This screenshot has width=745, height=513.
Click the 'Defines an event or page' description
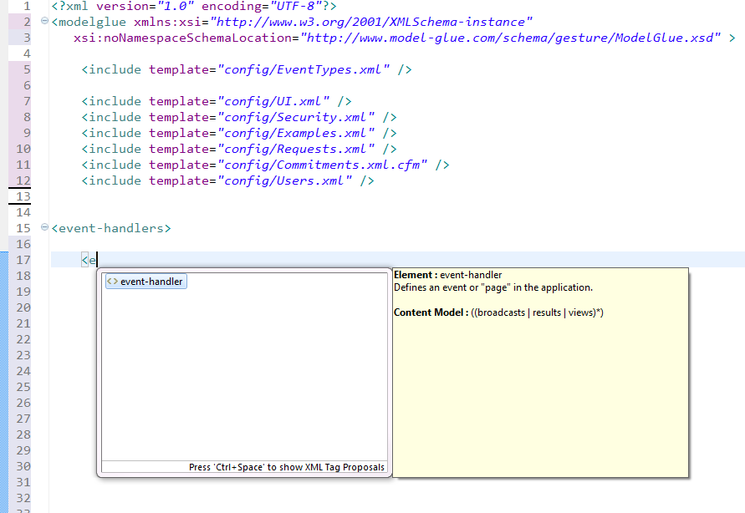tap(493, 287)
